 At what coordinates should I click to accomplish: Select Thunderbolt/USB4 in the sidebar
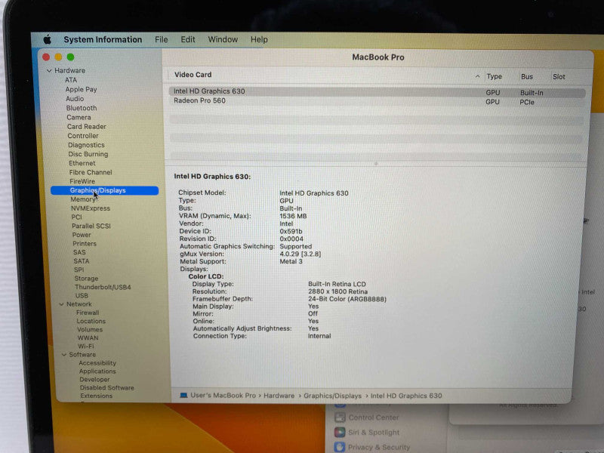pyautogui.click(x=103, y=288)
